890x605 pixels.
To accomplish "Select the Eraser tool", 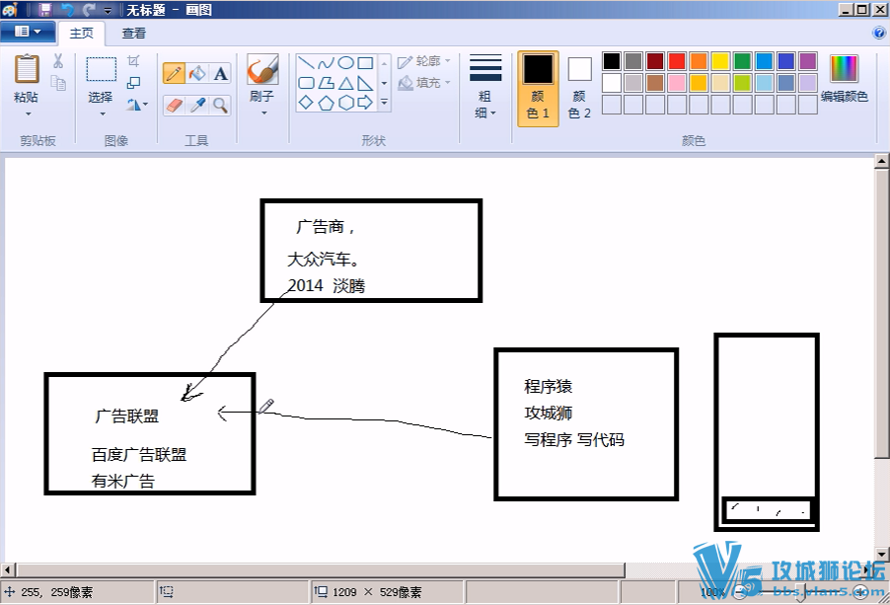I will 175,105.
